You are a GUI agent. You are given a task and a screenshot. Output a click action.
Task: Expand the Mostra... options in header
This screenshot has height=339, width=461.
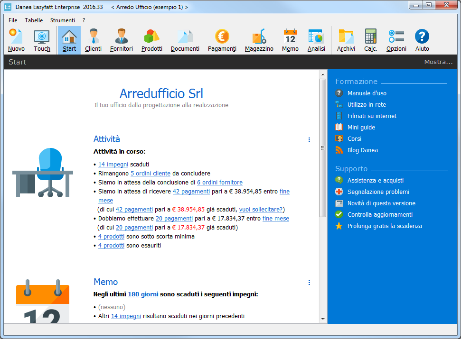pos(438,62)
